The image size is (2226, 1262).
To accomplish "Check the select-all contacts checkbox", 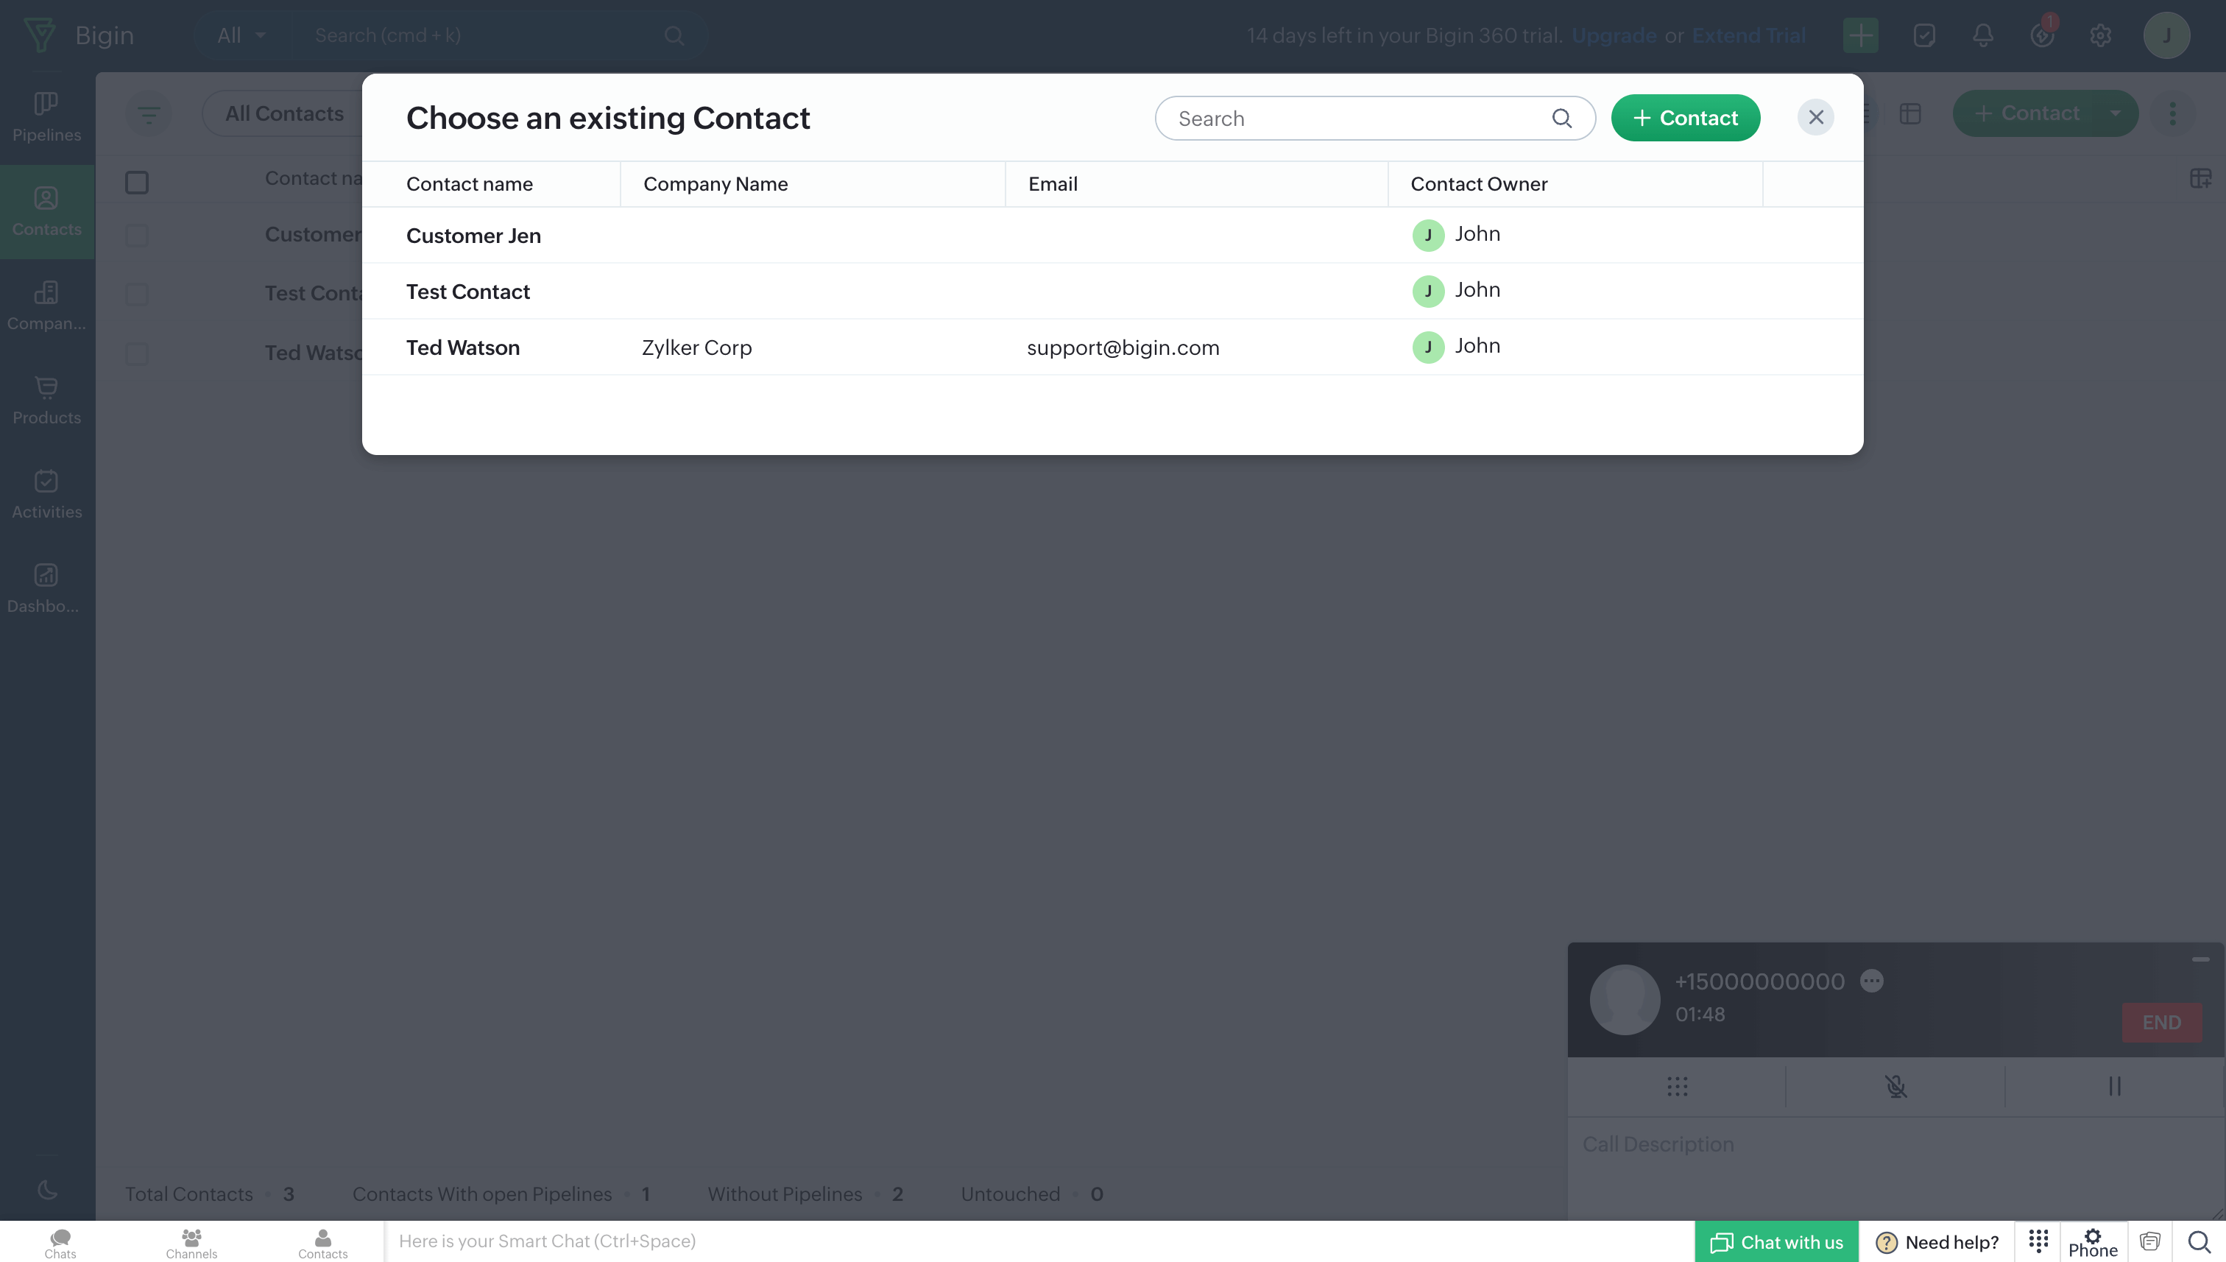I will (137, 182).
